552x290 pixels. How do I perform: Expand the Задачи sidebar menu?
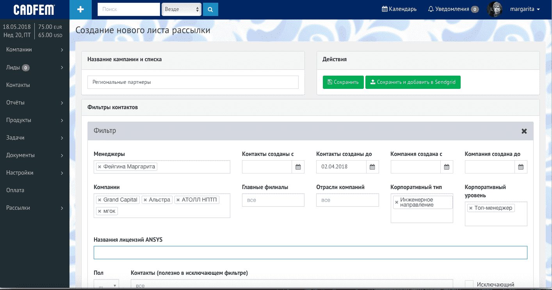point(35,138)
